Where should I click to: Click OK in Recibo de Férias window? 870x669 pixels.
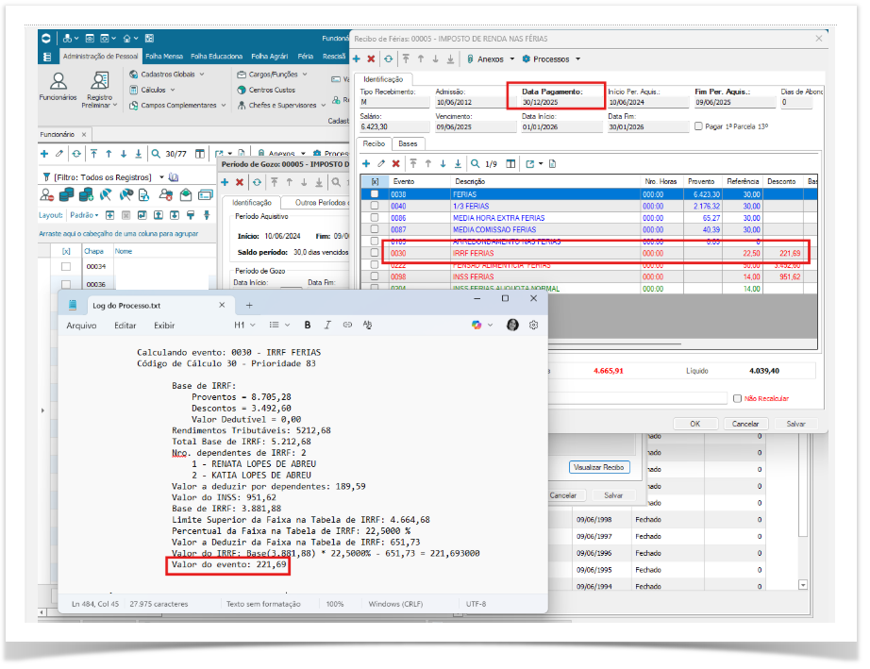pos(695,424)
